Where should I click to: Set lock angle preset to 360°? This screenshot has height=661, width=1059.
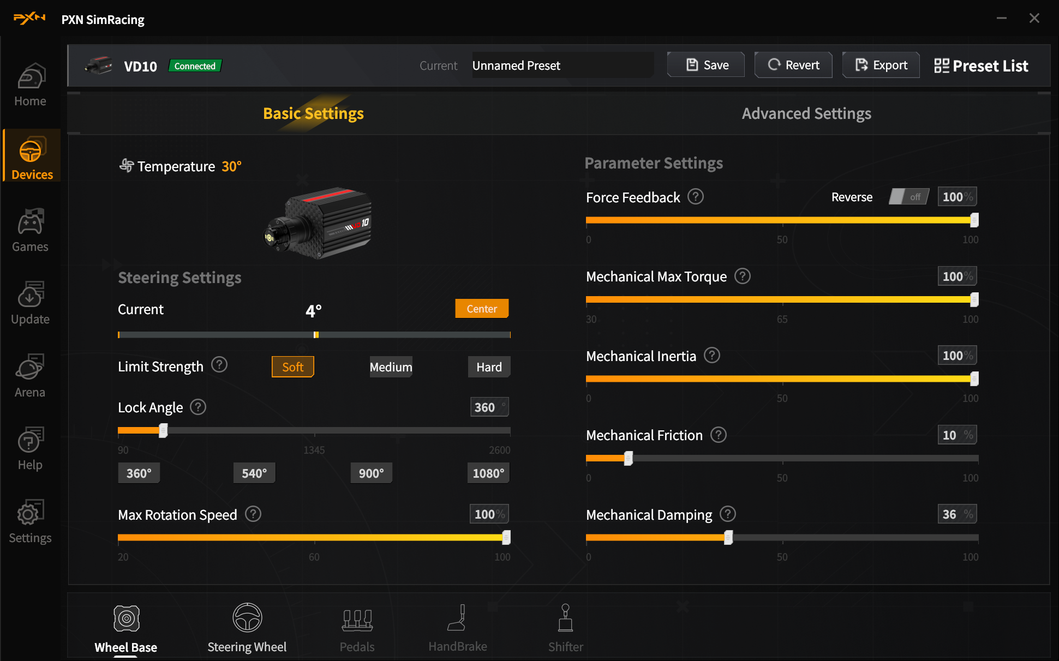tap(139, 473)
